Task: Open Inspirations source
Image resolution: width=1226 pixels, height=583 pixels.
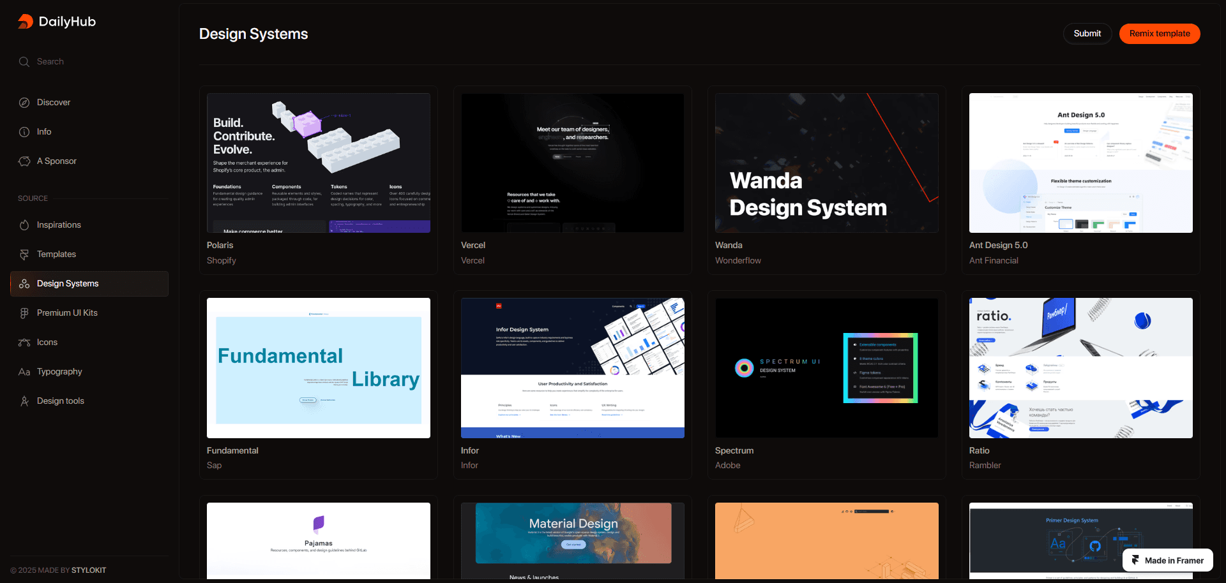Action: pos(59,225)
